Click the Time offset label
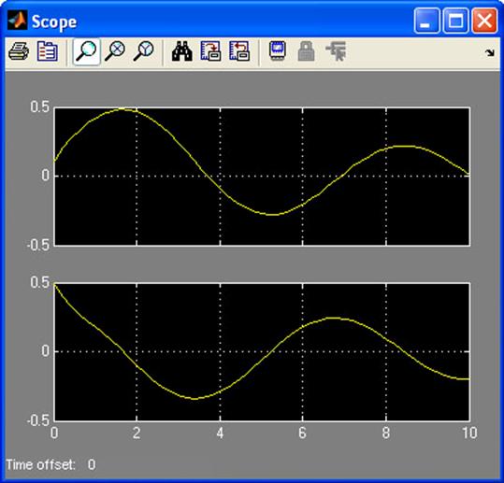 click(x=40, y=464)
